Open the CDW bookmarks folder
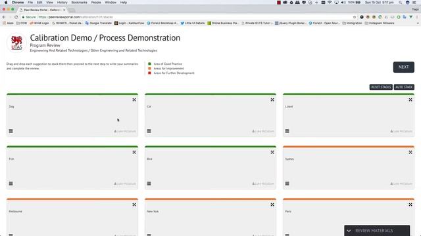 pyautogui.click(x=22, y=24)
